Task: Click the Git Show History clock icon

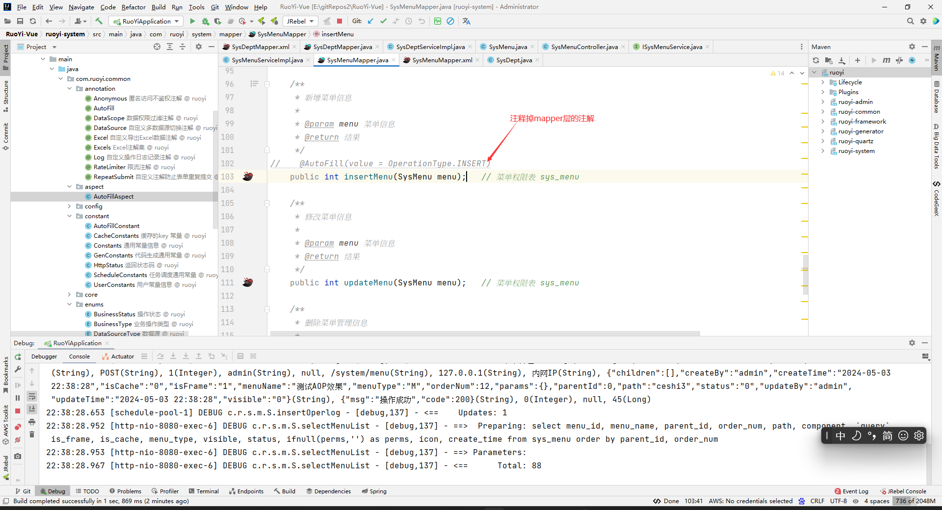Action: (x=409, y=21)
